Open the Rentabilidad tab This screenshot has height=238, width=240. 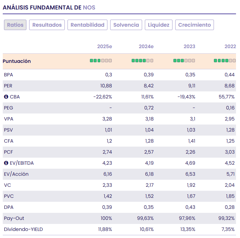pos(87,25)
